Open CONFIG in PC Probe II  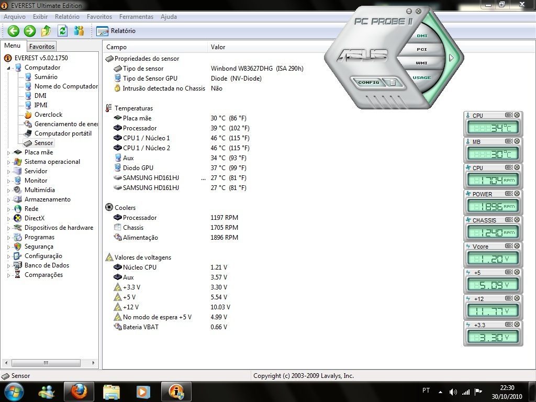[x=368, y=82]
